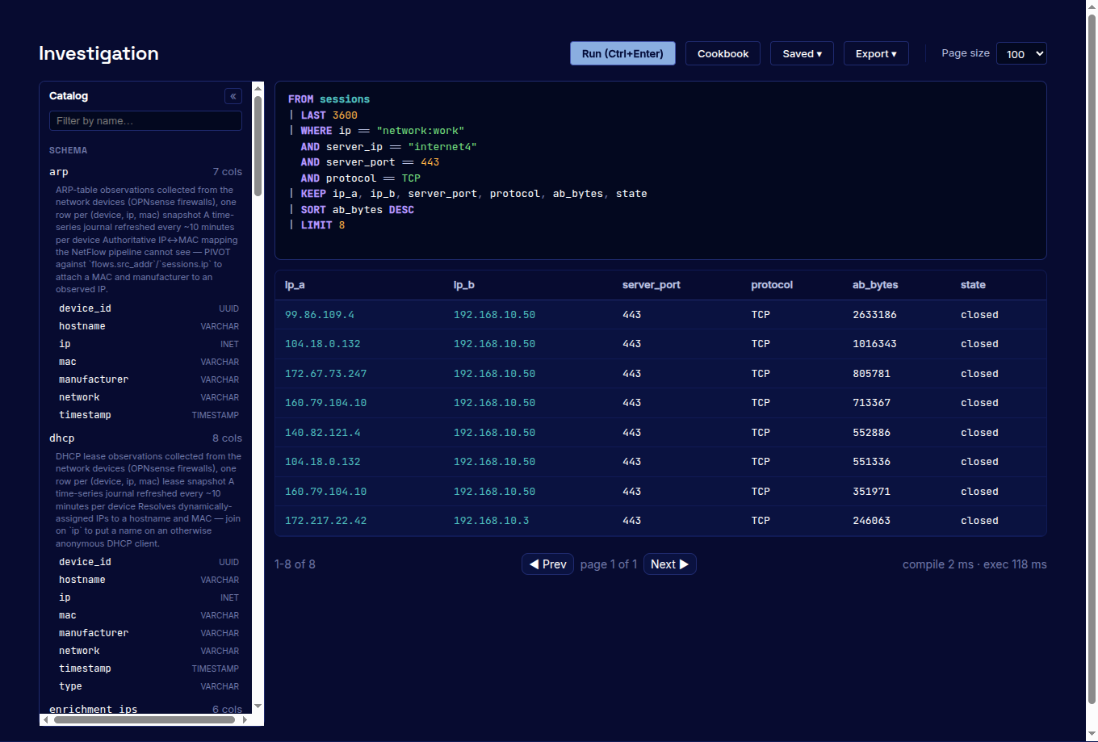
Task: Click the Run (Ctrl+Enter) button
Action: click(x=622, y=53)
